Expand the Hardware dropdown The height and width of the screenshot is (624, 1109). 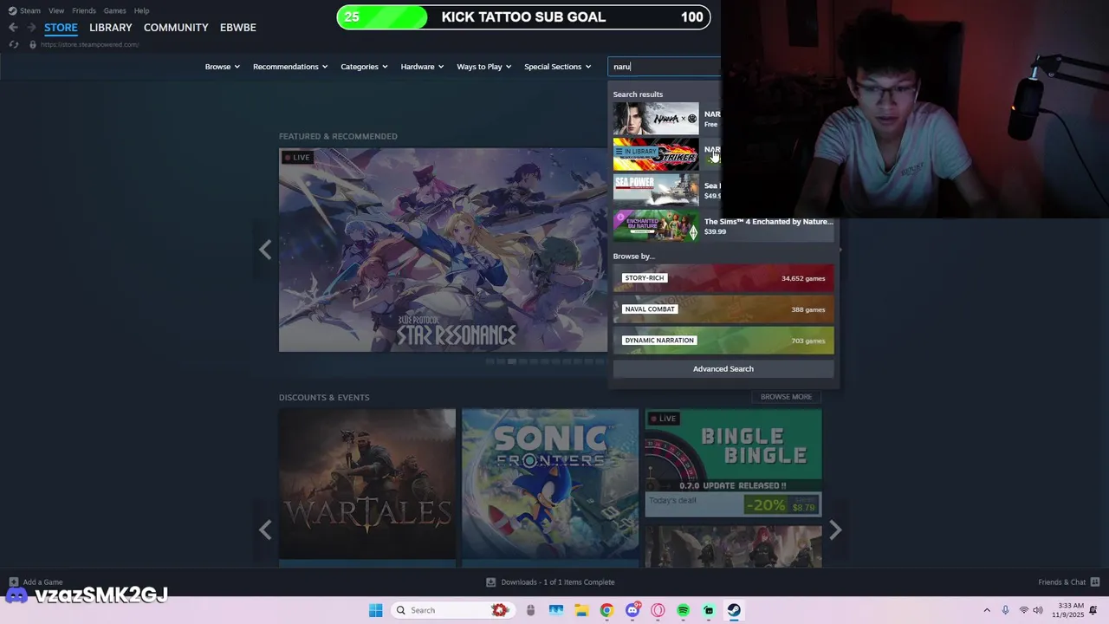click(x=422, y=67)
